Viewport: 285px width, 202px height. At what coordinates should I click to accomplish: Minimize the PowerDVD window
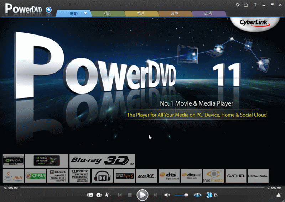pyautogui.click(x=264, y=5)
